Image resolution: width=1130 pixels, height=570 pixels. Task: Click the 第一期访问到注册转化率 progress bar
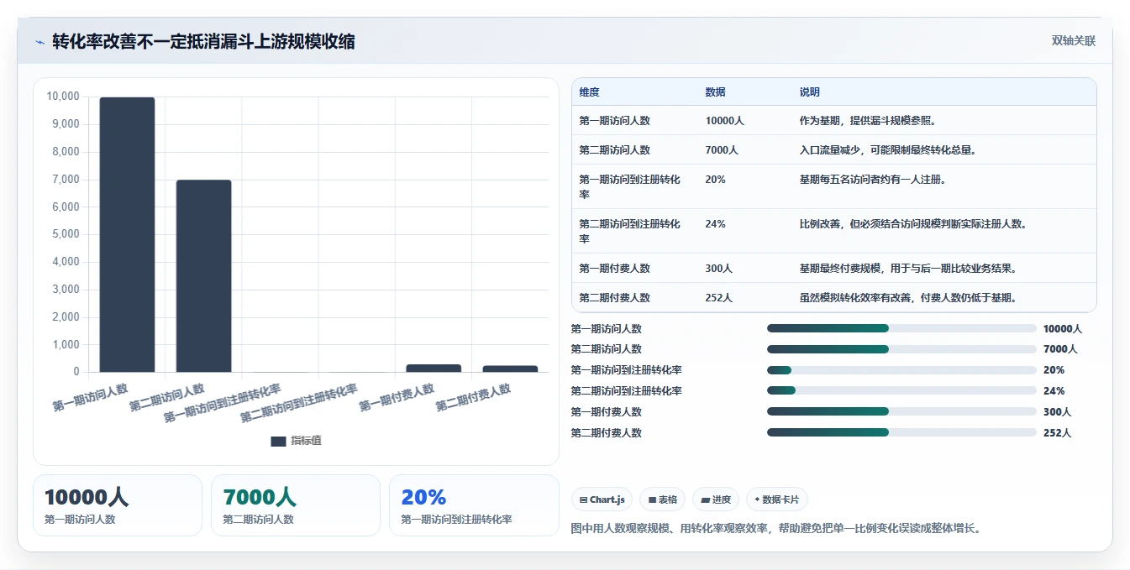pos(901,370)
